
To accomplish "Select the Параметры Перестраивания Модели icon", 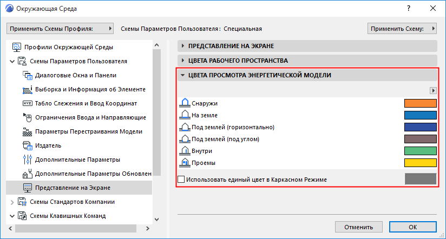I will pos(27,131).
